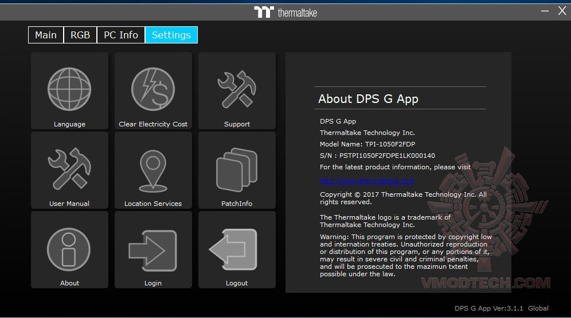Click the Thermaltake trademark statement text
The height and width of the screenshot is (318, 571).
(385, 221)
